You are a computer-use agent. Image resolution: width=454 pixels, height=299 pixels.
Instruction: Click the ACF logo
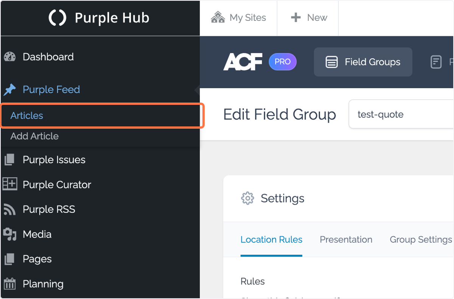coord(243,62)
